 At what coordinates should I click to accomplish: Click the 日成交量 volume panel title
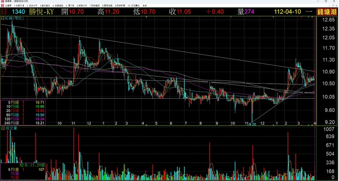(9, 128)
